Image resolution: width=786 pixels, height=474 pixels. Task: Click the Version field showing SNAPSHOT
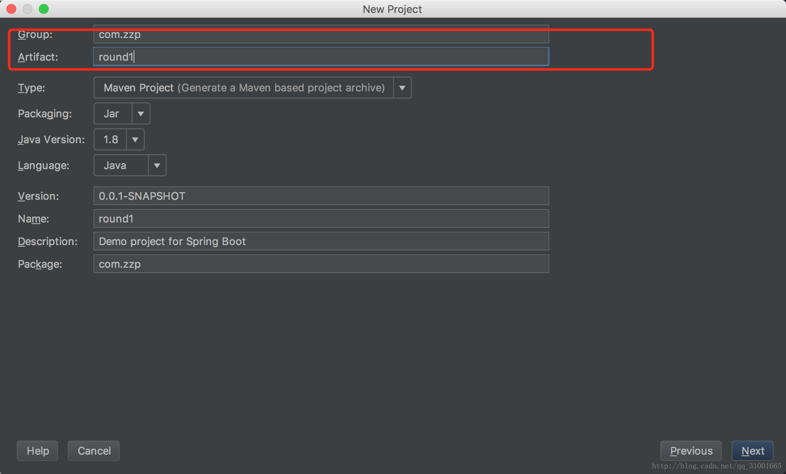click(320, 196)
